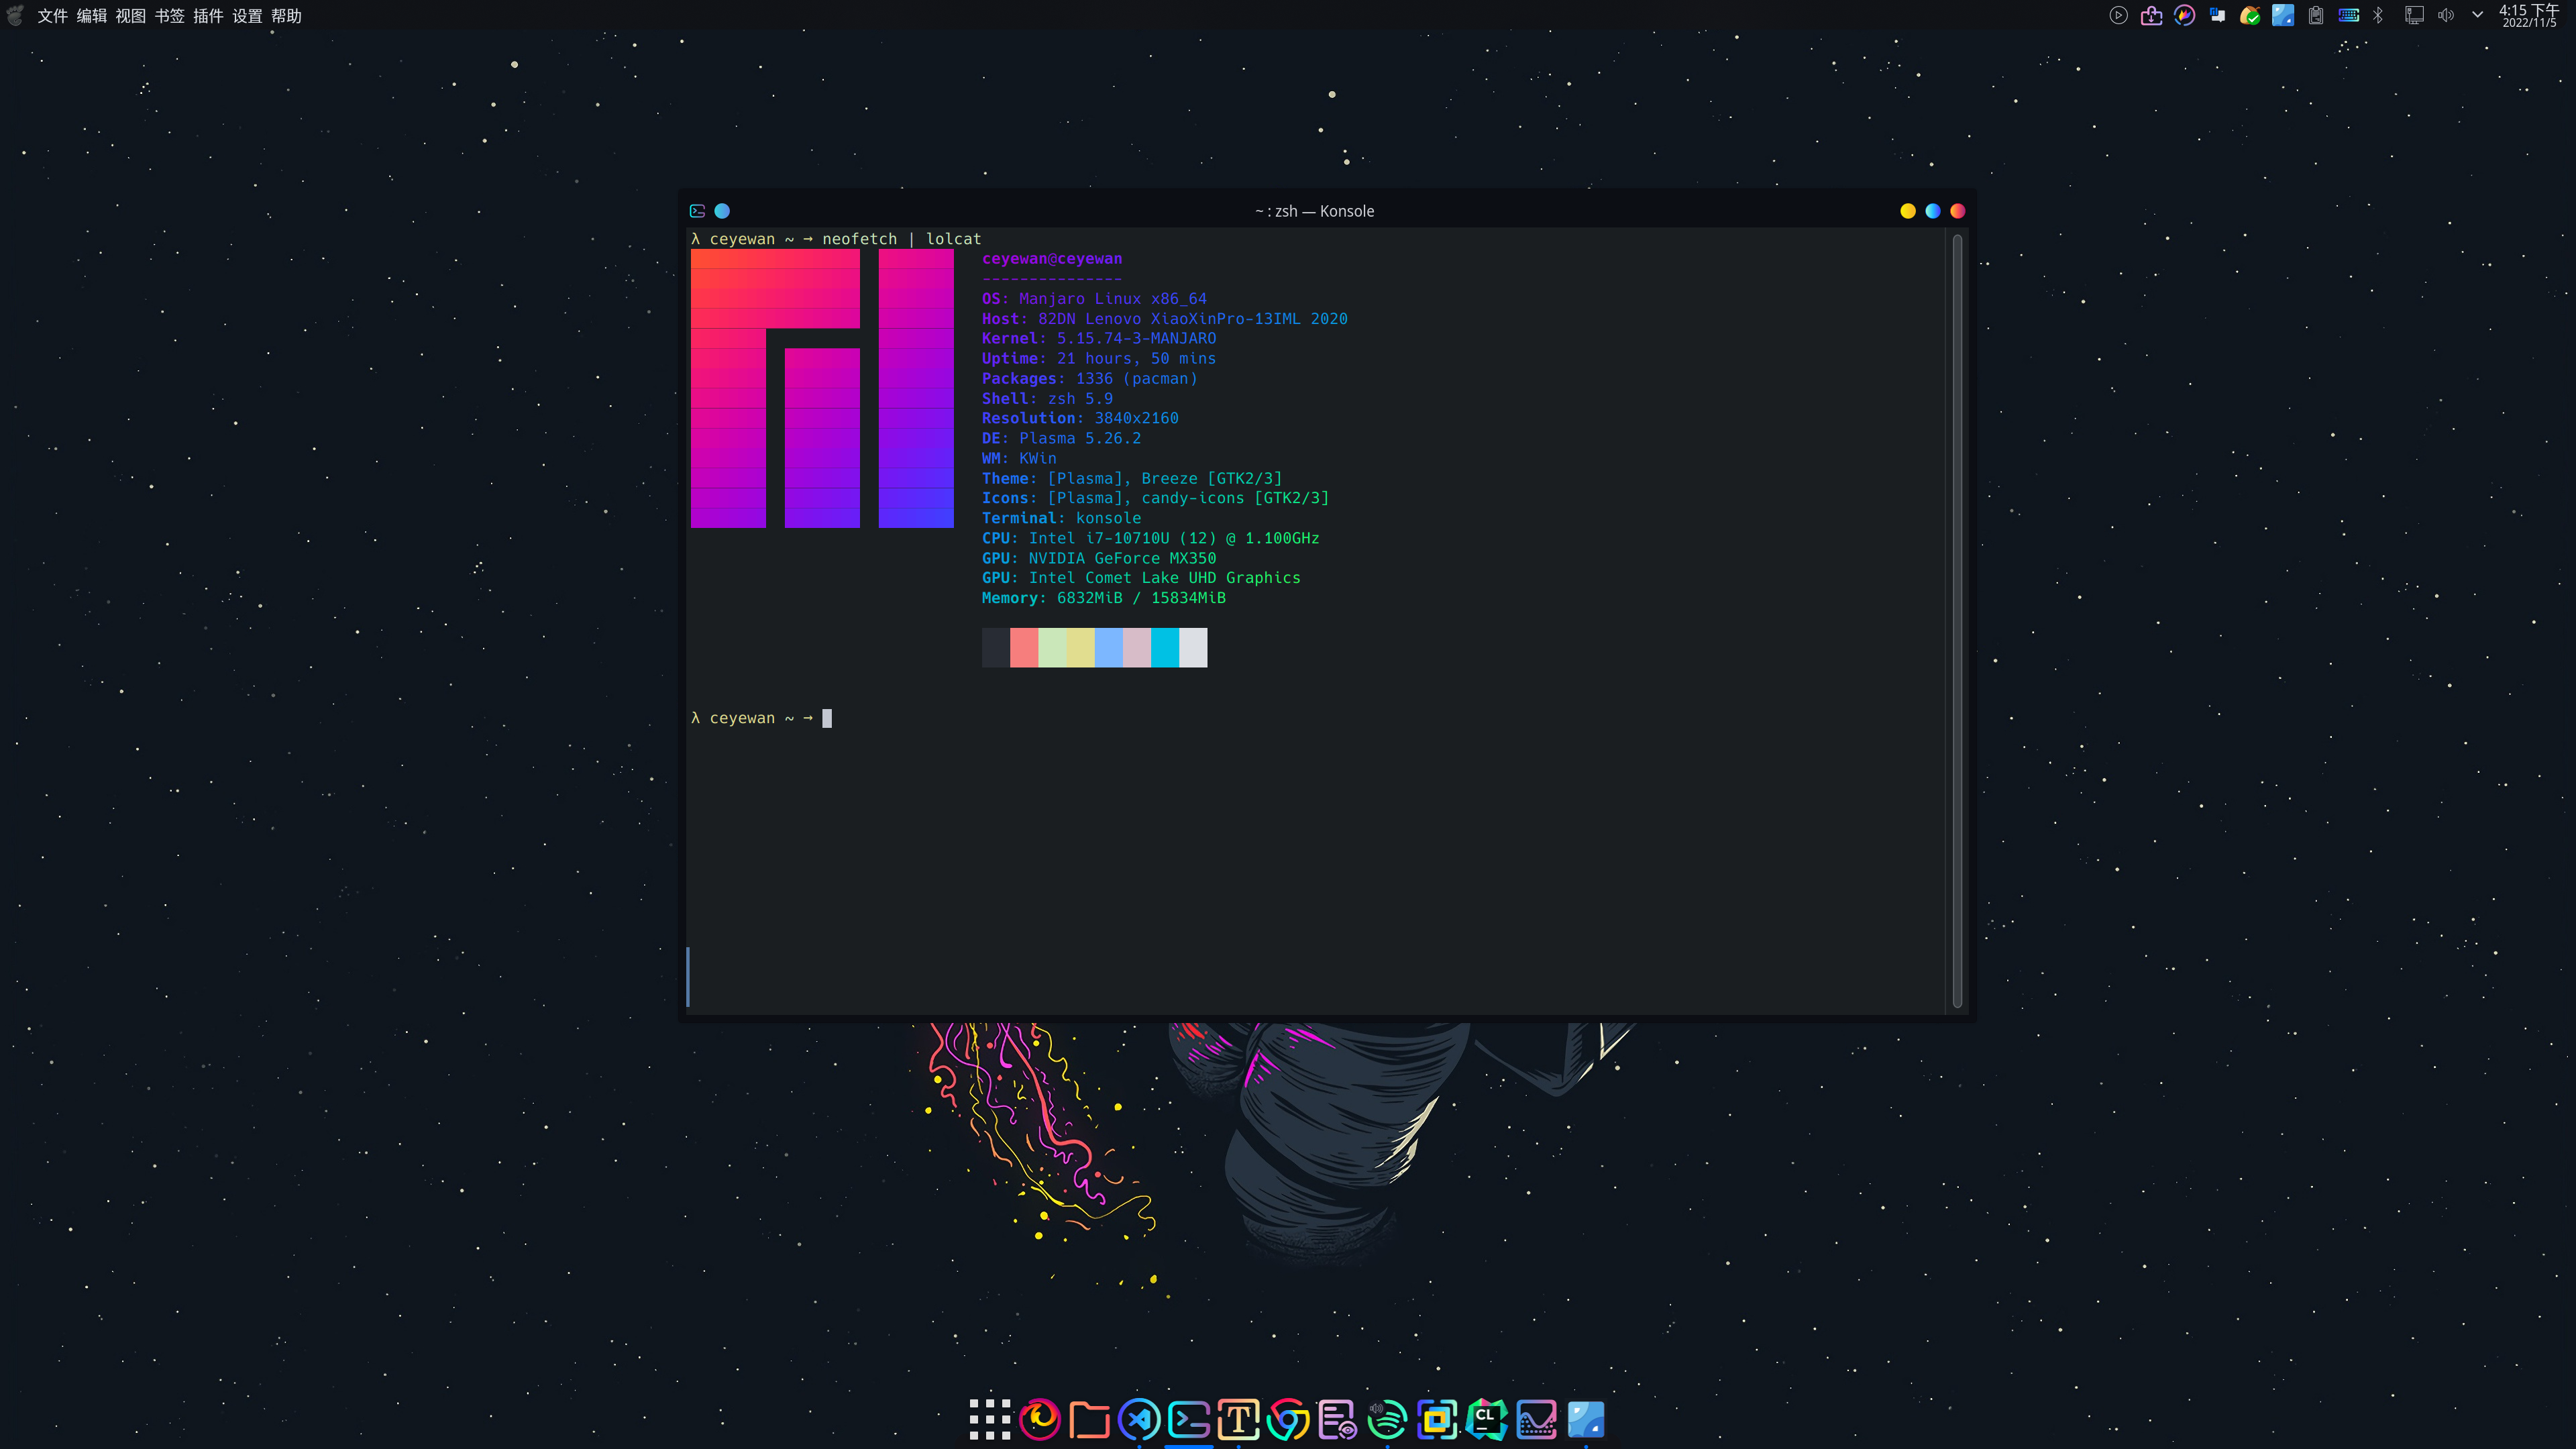Expand hidden system tray icons chevron

point(2478,15)
